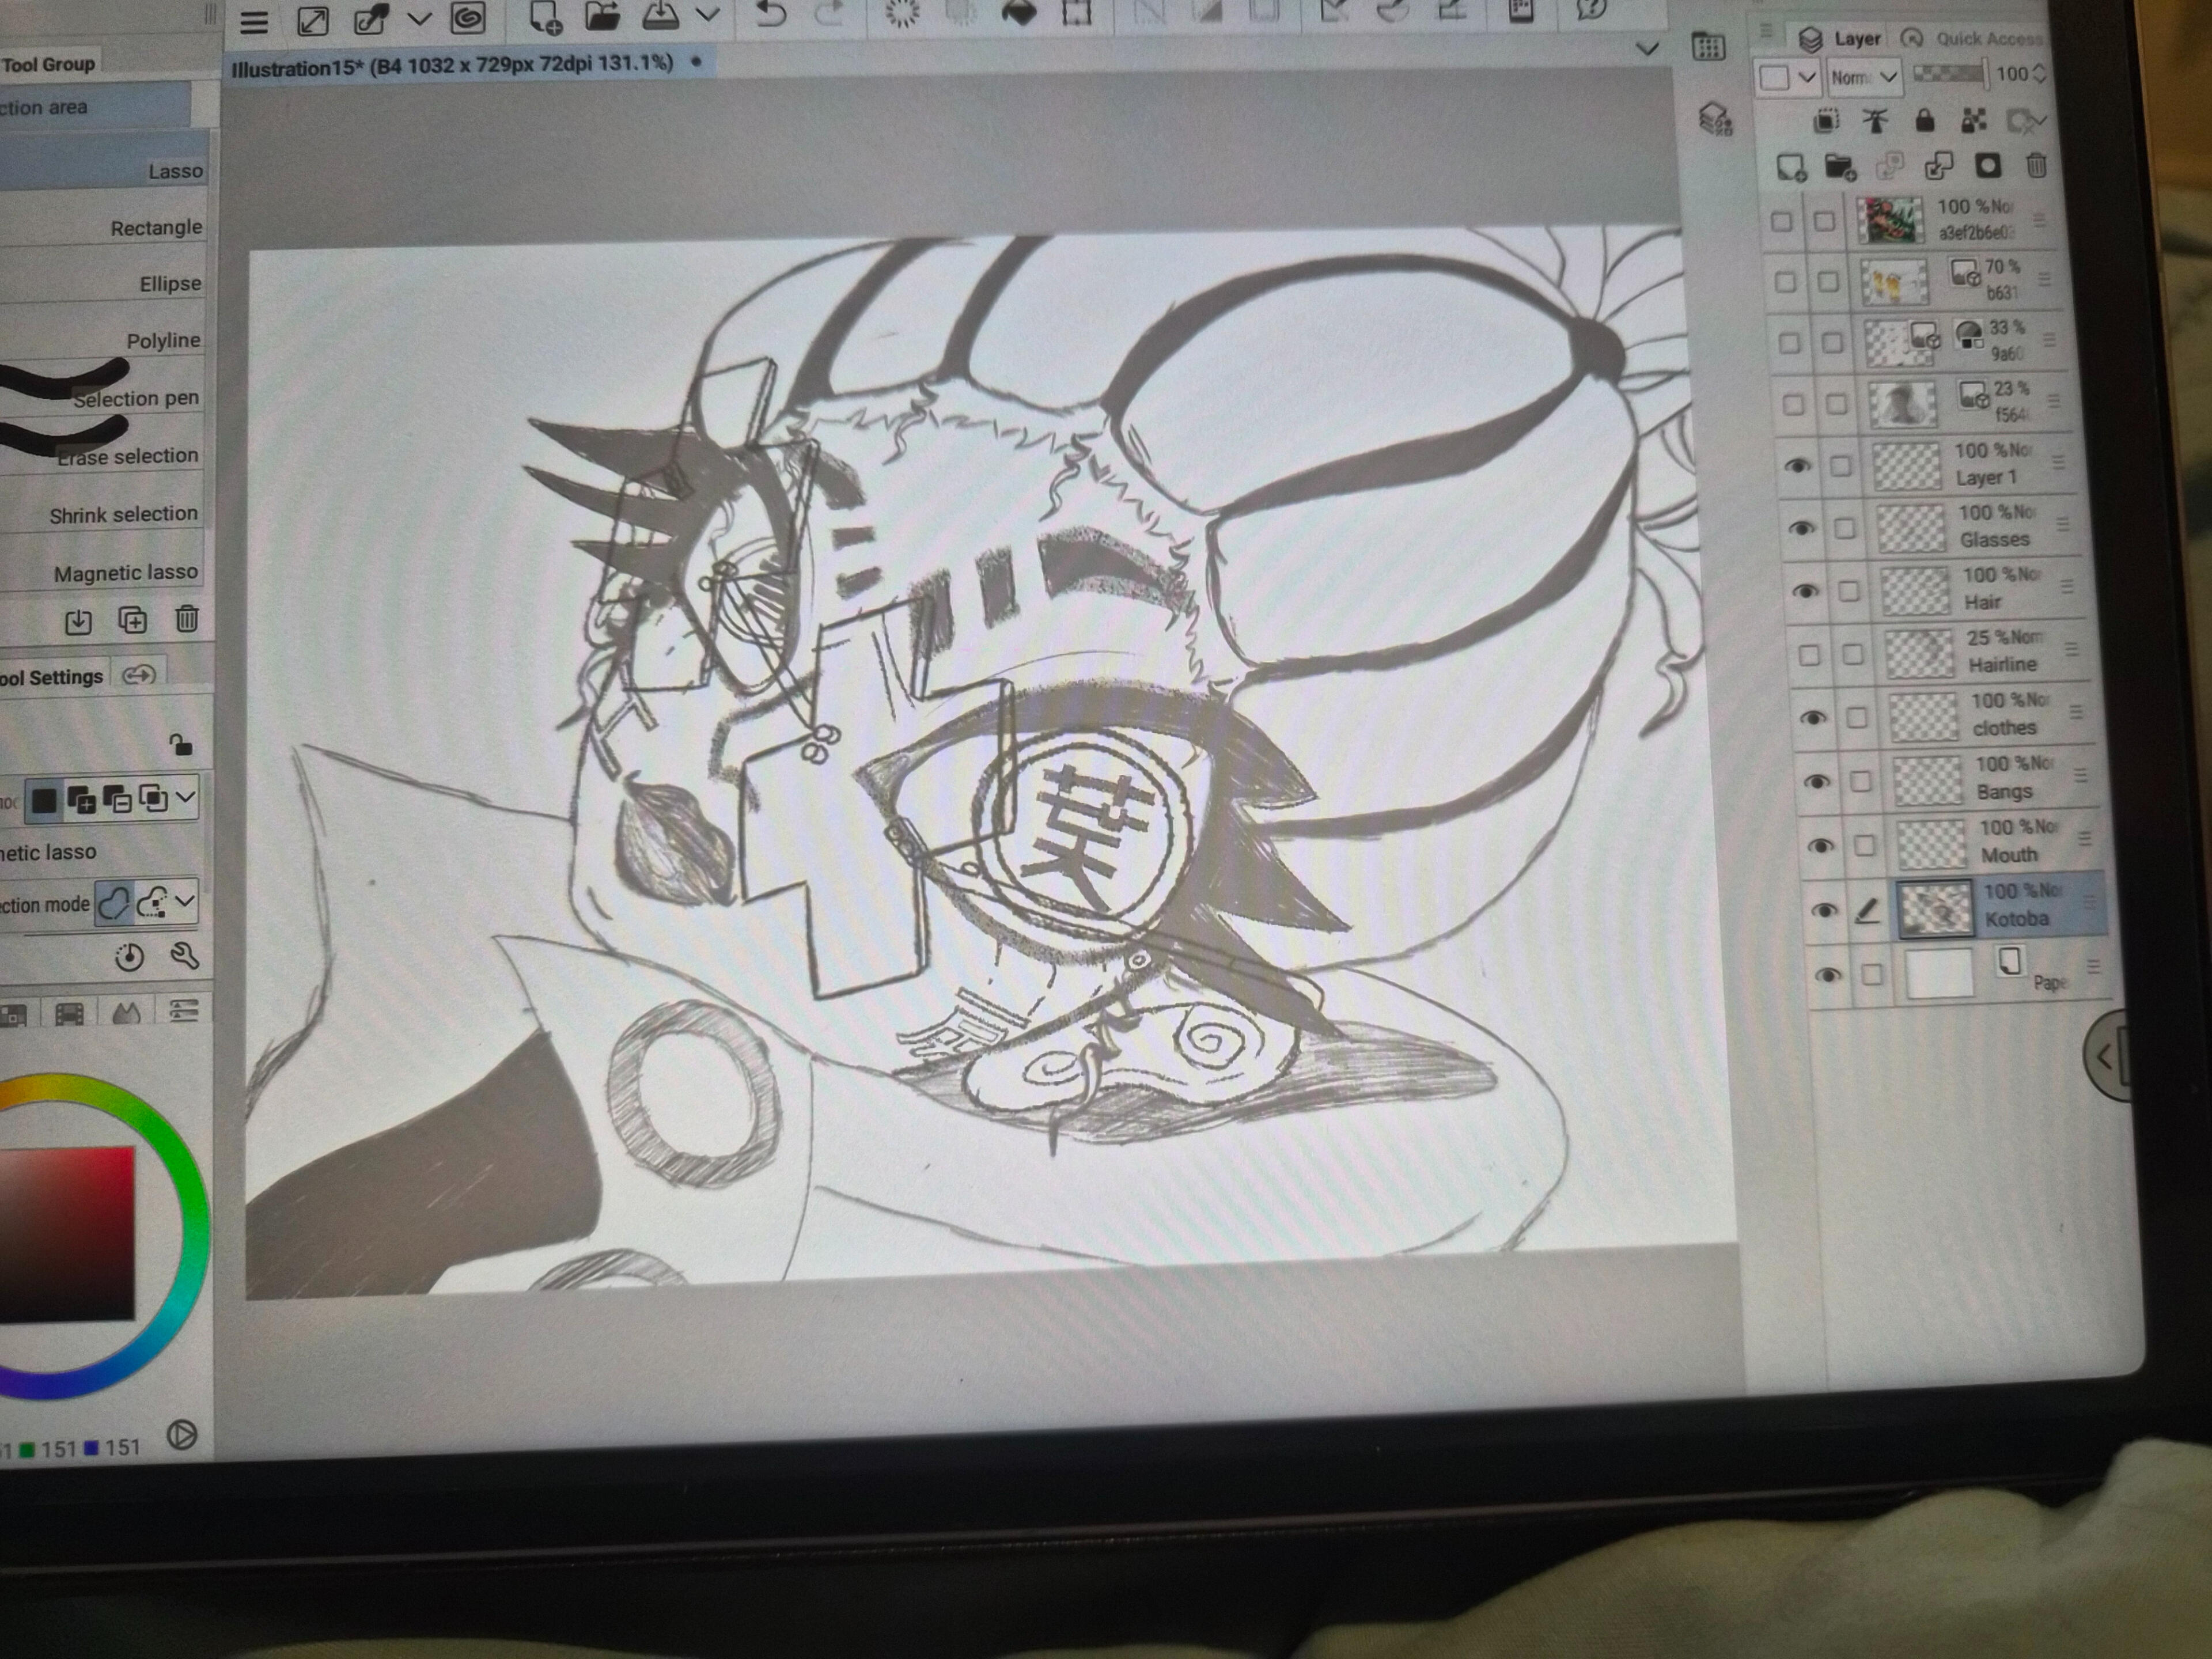Screen dimensions: 2212x1659
Task: Hide the Layer 1 layer
Action: tap(1797, 466)
